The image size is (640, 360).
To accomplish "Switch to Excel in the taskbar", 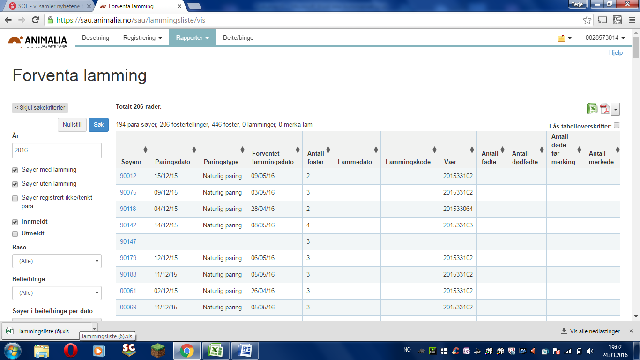I will (216, 350).
